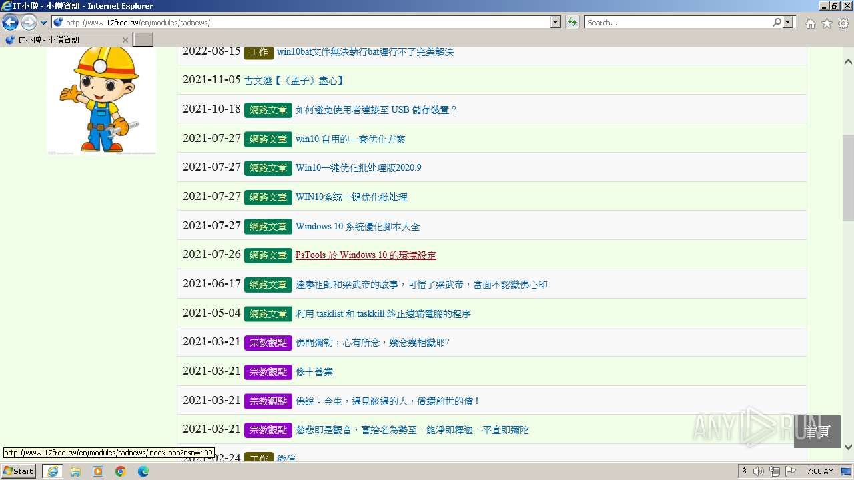Open File Explorer folder taskbar icon

pyautogui.click(x=75, y=471)
